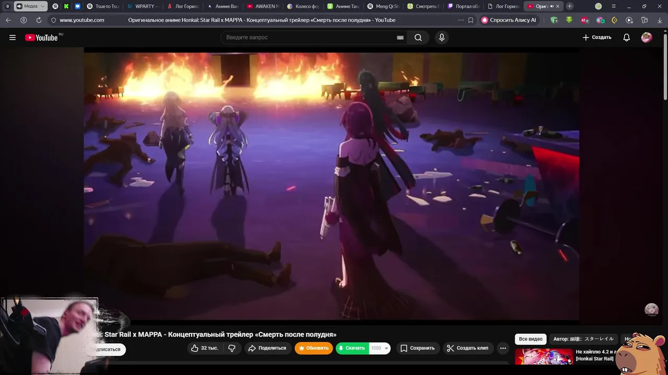Start voice search with the microphone icon

pyautogui.click(x=442, y=37)
